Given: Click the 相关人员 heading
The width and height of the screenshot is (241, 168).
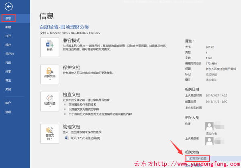Looking at the screenshot, I should coord(192,117).
